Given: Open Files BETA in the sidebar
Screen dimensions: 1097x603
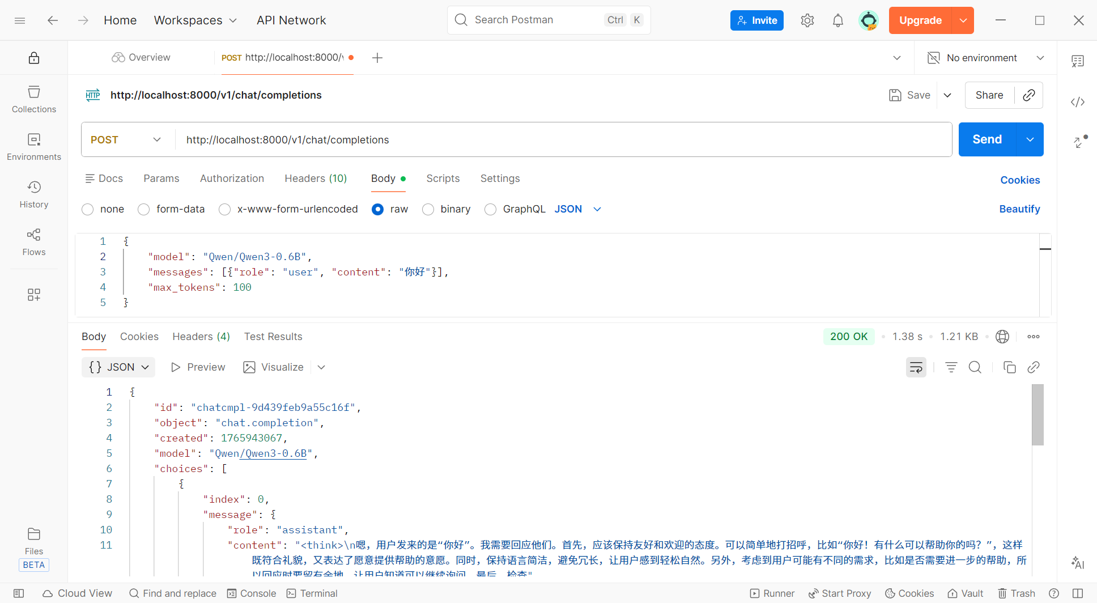Looking at the screenshot, I should pos(34,549).
